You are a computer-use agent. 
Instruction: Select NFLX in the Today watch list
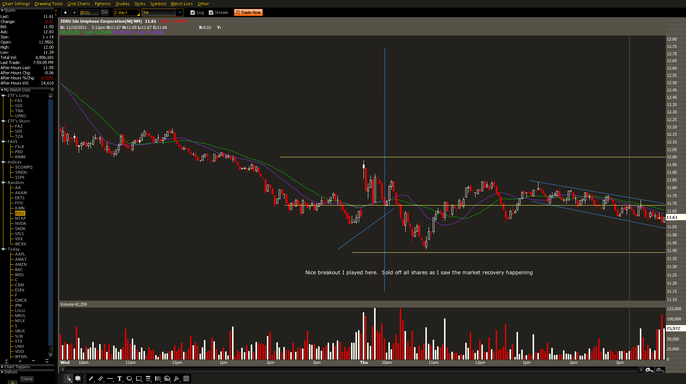20,321
